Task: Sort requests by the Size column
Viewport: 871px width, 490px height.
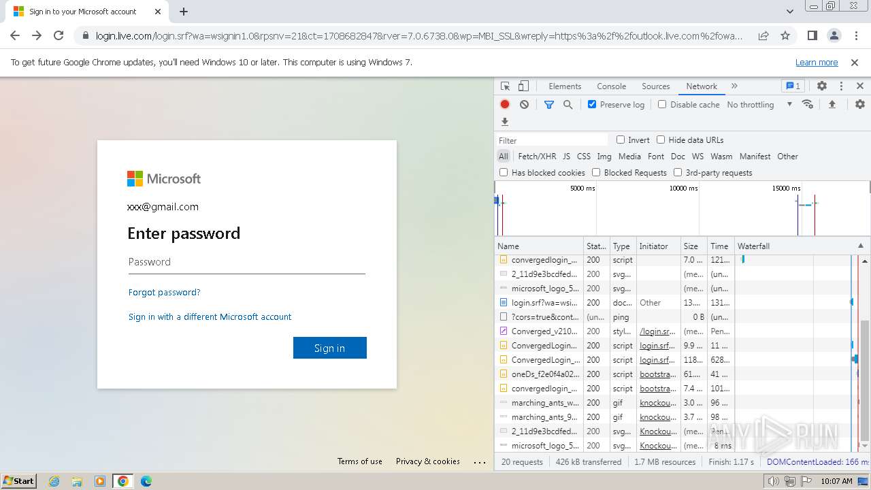Action: [x=694, y=246]
